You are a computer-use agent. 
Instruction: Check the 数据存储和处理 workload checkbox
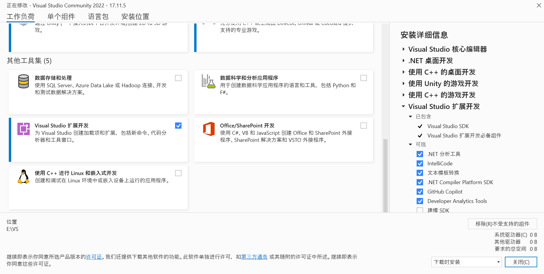[178, 78]
